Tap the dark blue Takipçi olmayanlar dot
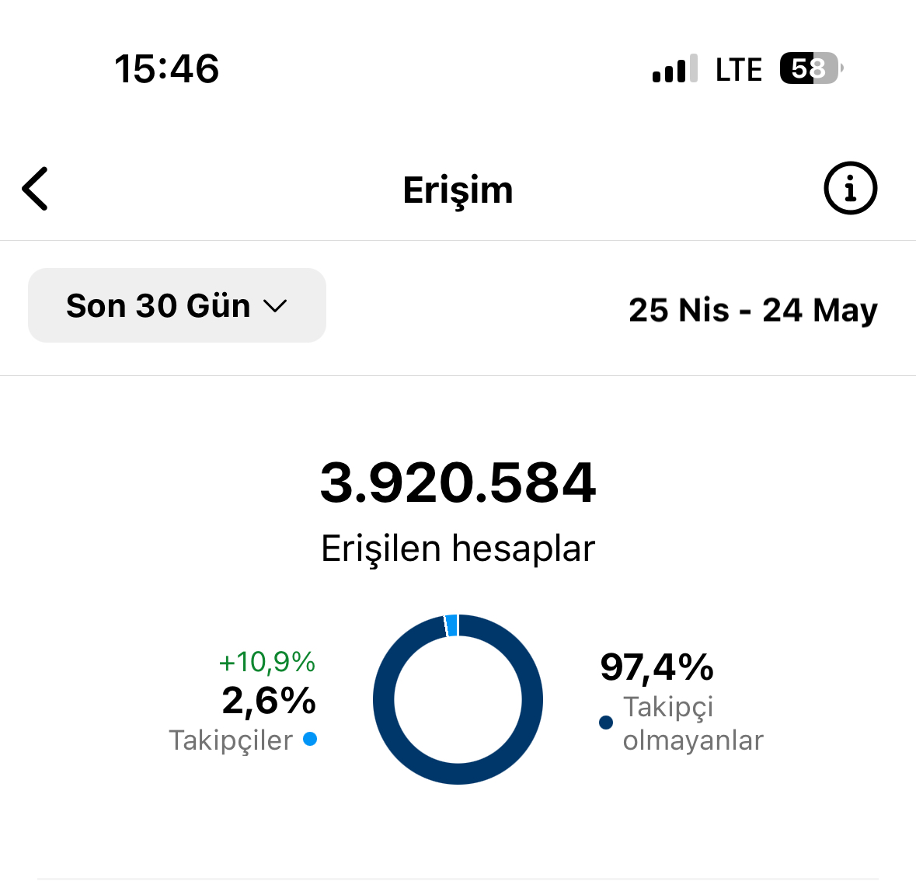This screenshot has height=881, width=916. pyautogui.click(x=606, y=723)
